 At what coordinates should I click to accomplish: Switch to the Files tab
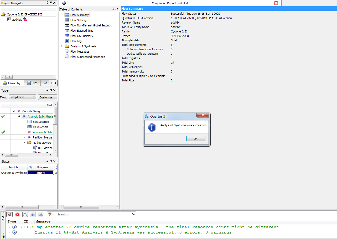click(32, 83)
